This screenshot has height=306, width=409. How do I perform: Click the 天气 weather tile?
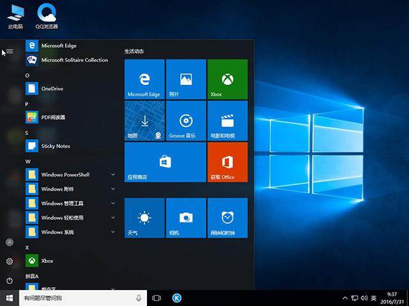(x=144, y=217)
